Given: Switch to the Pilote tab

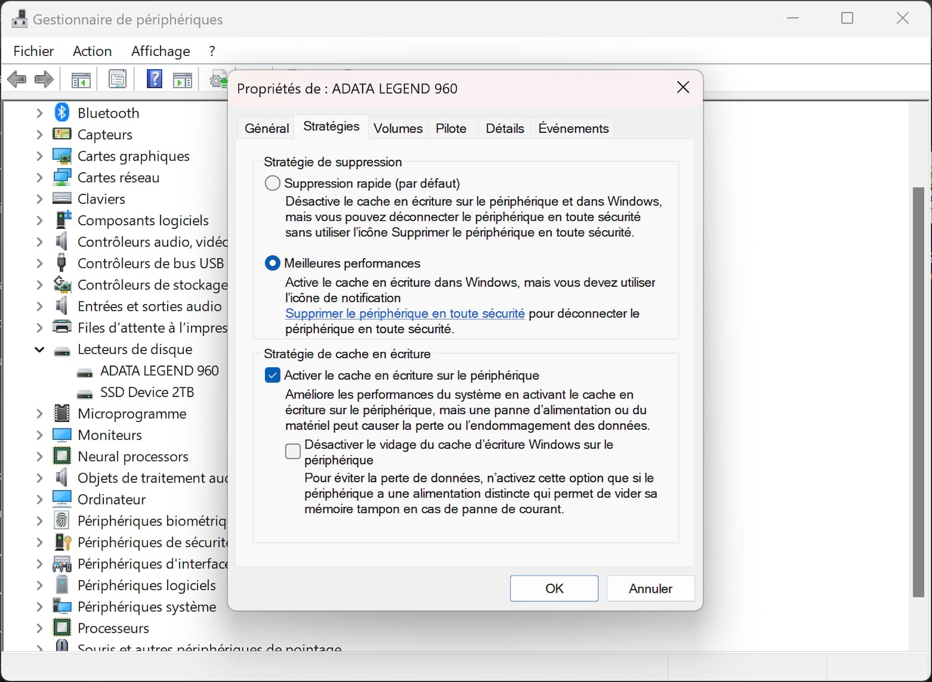Looking at the screenshot, I should click(451, 128).
